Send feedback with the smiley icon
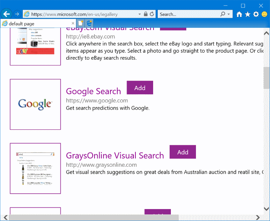Image resolution: width=270 pixels, height=221 pixels. coord(264,14)
